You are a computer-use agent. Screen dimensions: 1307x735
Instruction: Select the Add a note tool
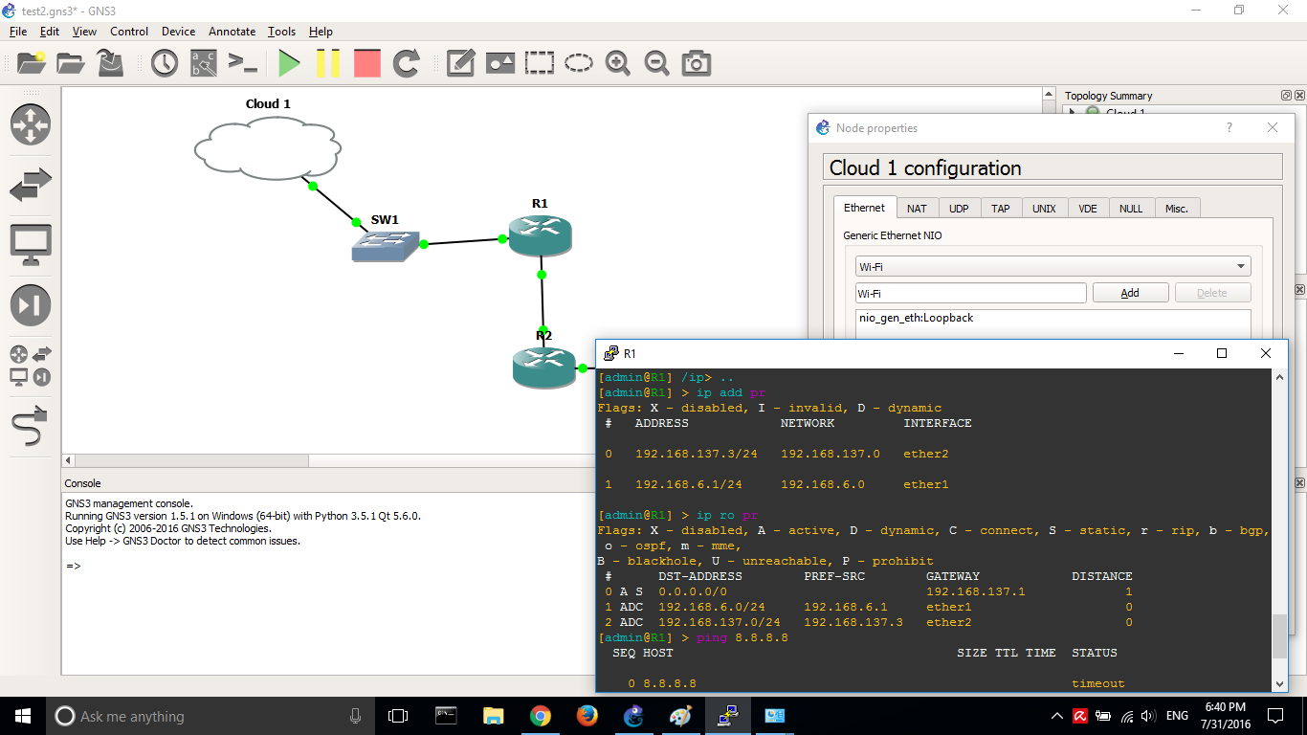(461, 63)
